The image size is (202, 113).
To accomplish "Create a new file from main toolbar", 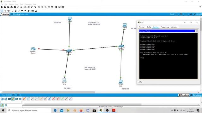I will click(x=2, y=7).
